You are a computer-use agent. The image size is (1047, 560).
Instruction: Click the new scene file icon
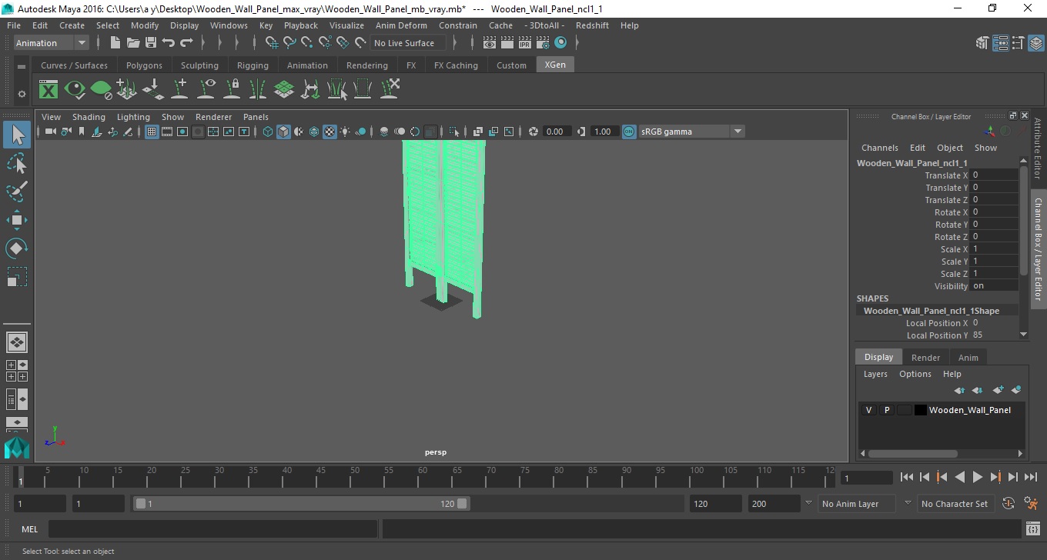115,43
